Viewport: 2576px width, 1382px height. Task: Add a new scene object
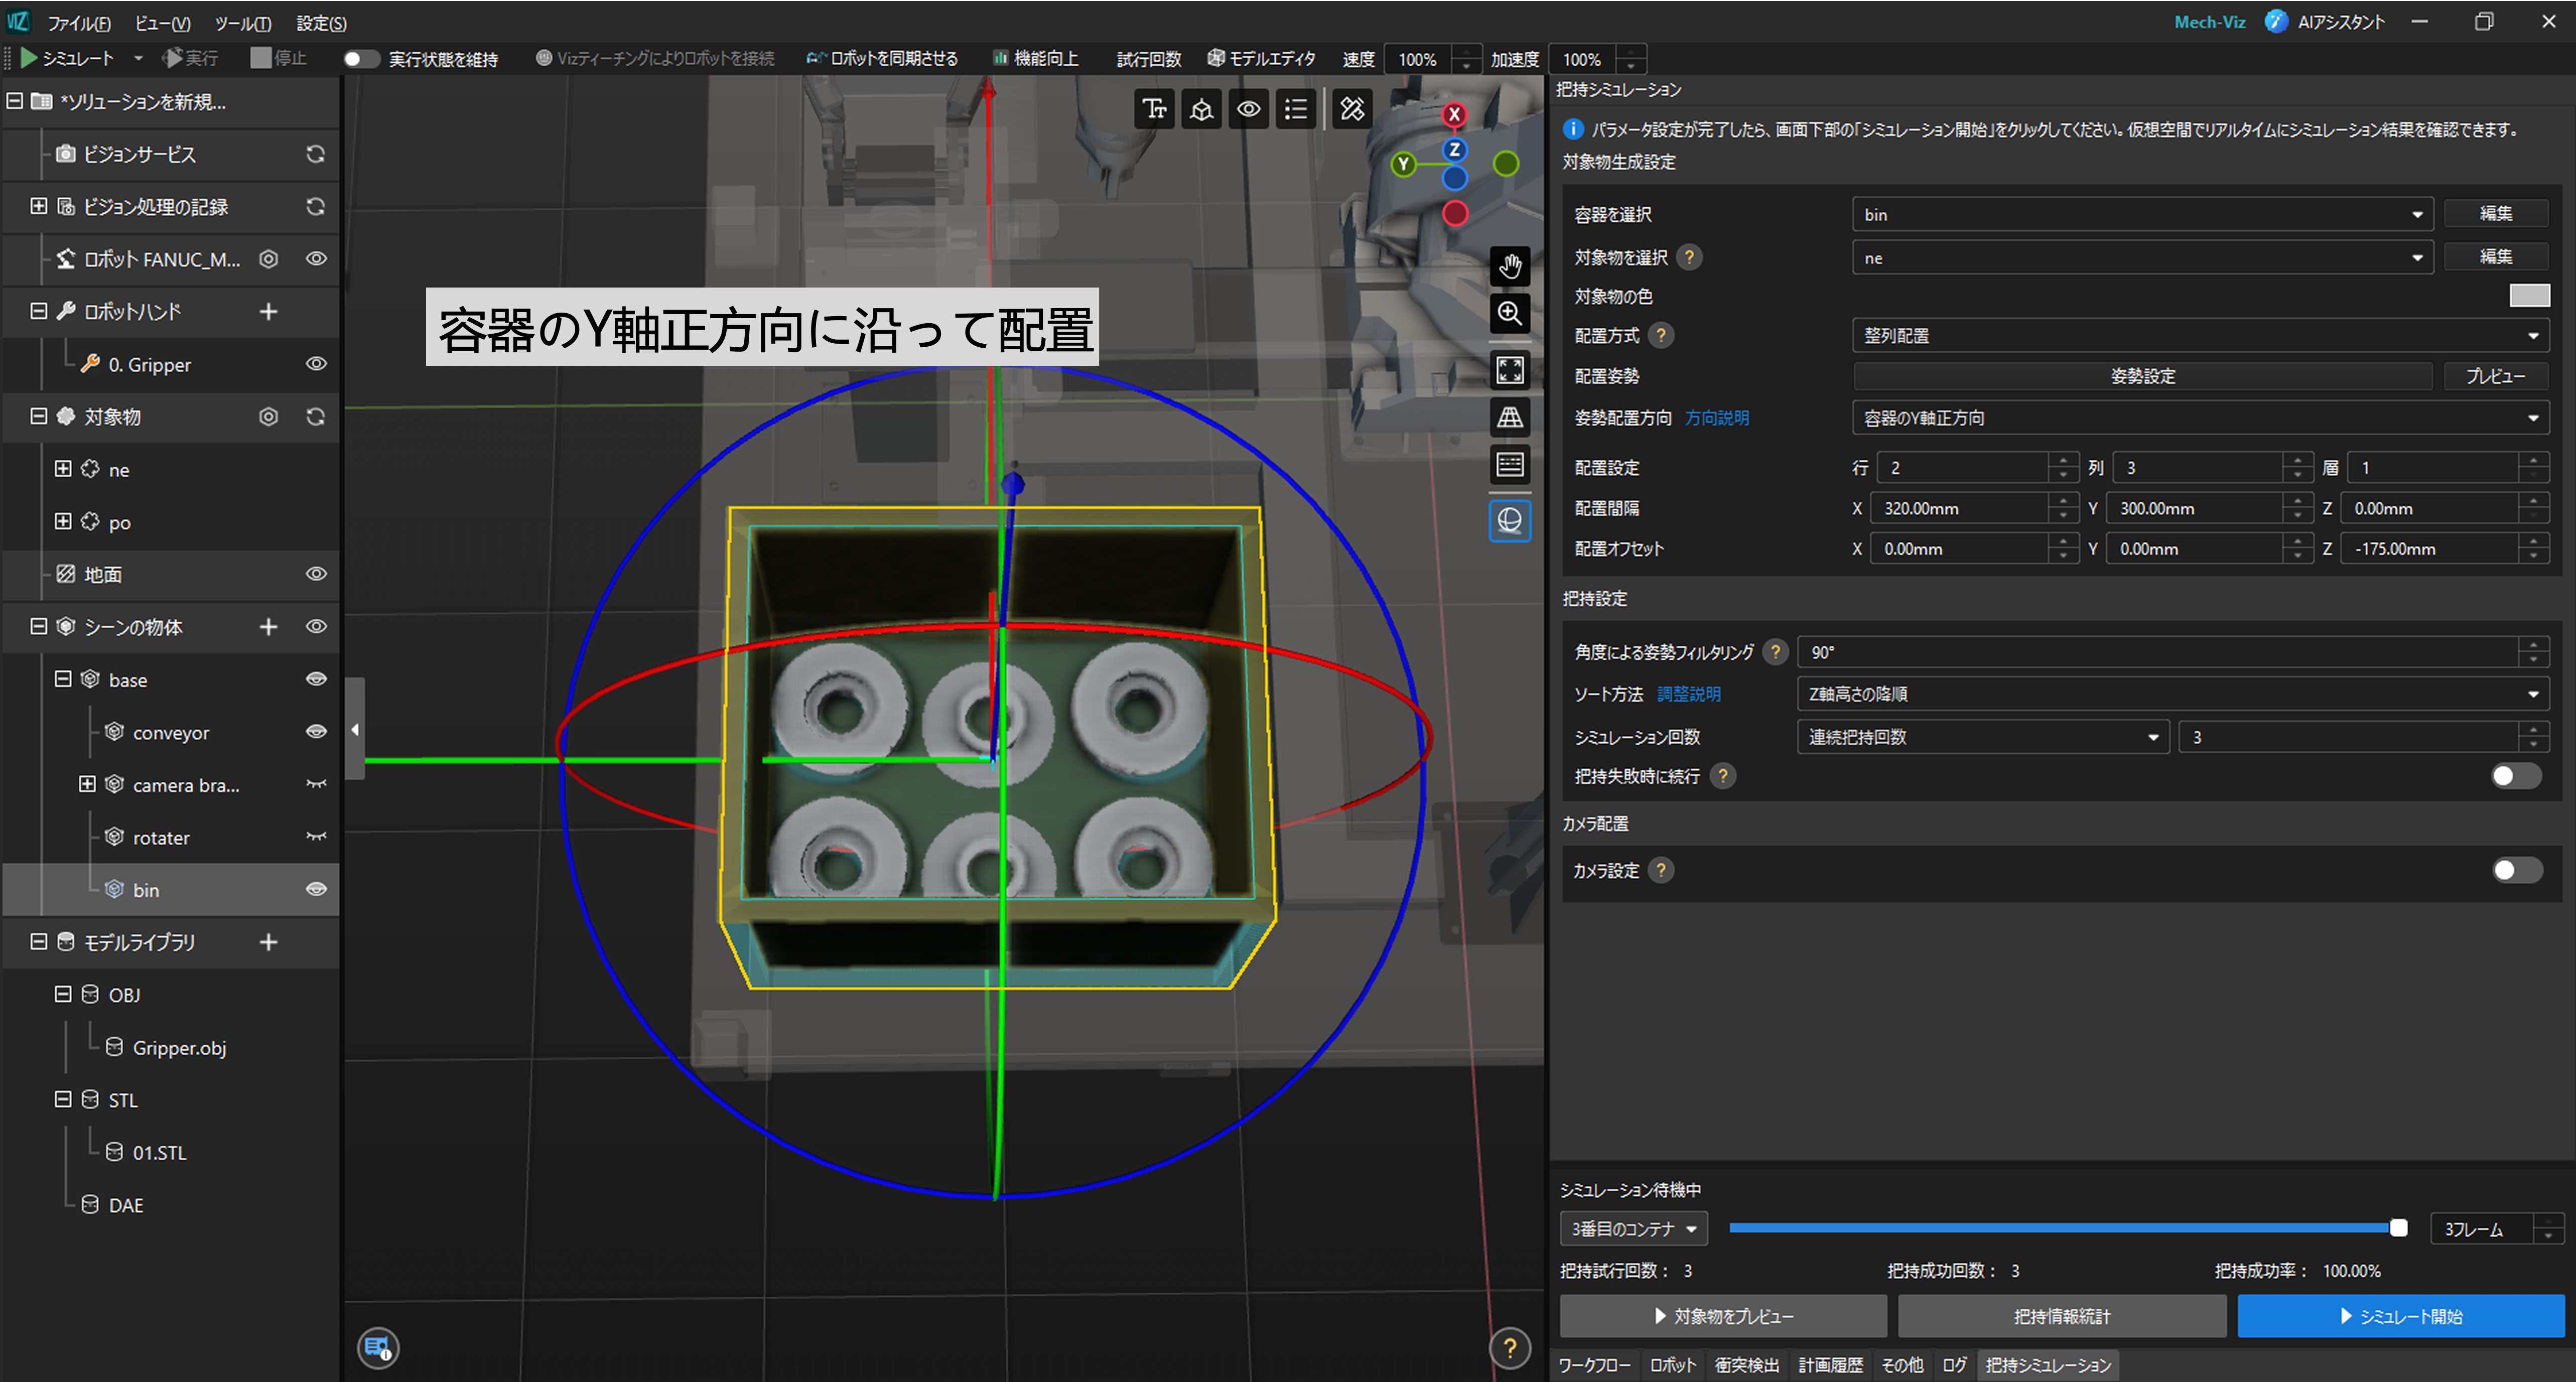268,627
